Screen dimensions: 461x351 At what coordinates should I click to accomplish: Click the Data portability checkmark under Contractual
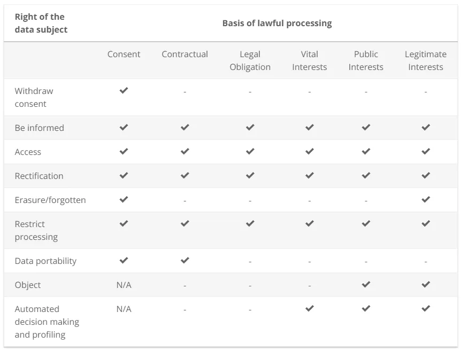pyautogui.click(x=185, y=261)
